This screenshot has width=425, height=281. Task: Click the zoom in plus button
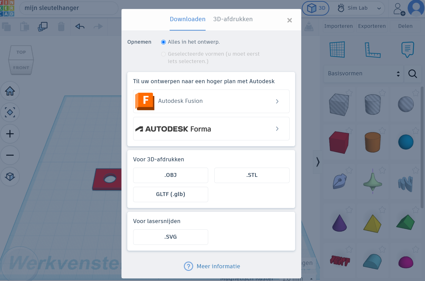(10, 134)
